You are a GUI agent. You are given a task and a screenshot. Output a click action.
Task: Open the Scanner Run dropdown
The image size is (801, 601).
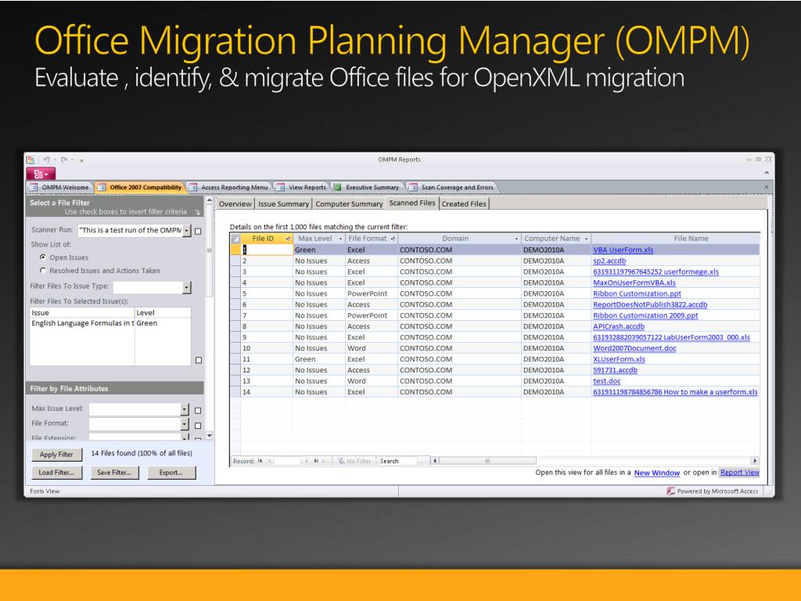186,231
